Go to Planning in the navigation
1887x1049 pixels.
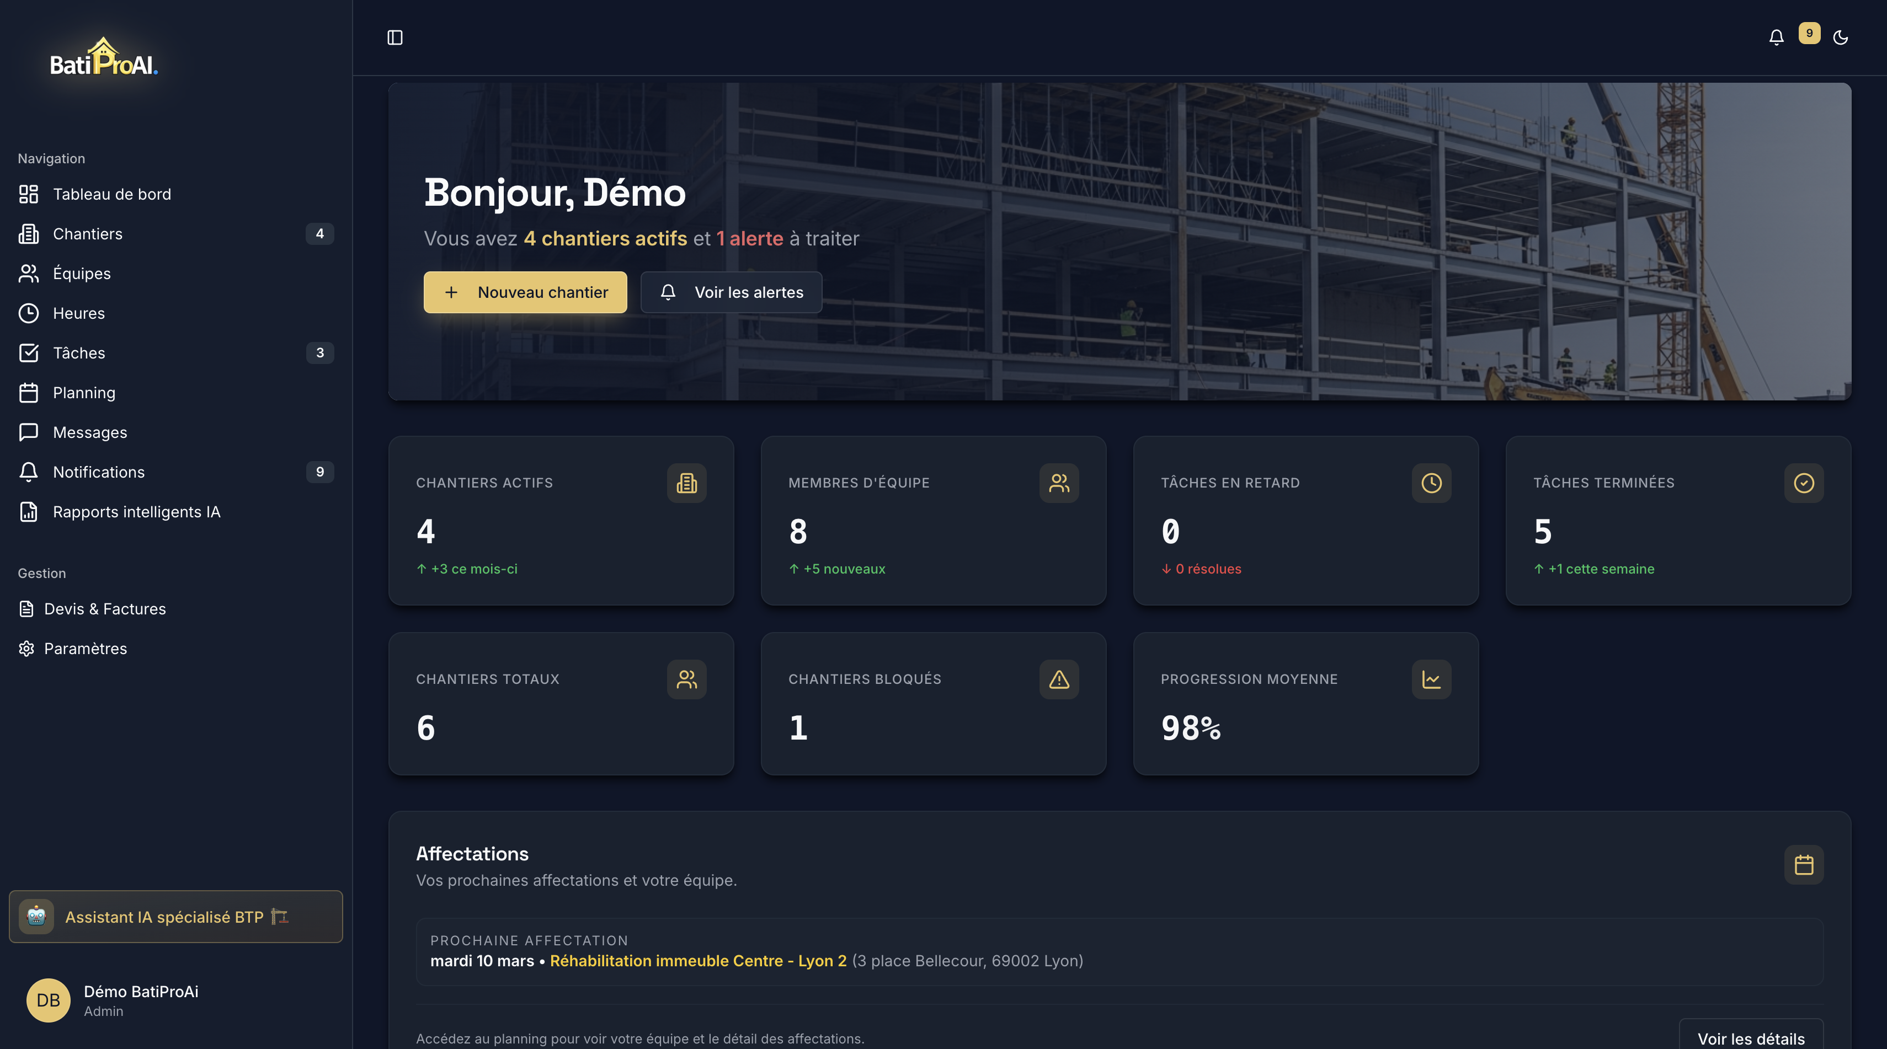84,392
